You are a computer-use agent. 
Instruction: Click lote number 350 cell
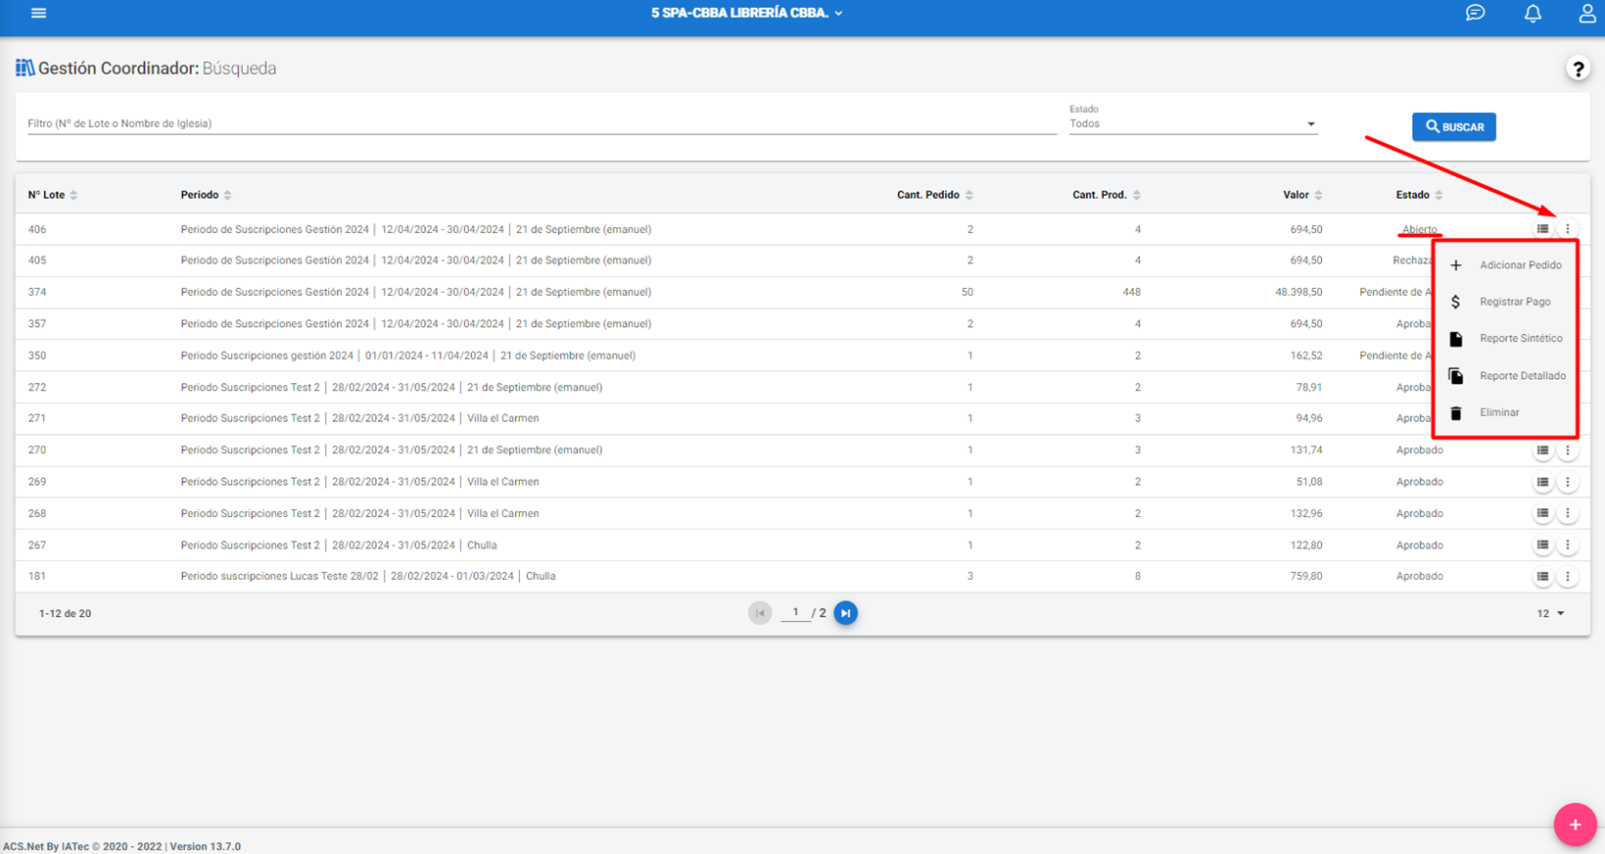[37, 356]
